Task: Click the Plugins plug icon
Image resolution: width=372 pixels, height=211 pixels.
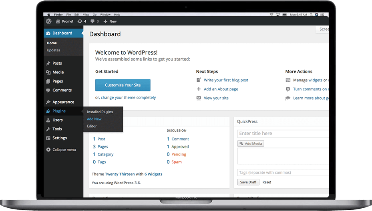Action: [48, 111]
